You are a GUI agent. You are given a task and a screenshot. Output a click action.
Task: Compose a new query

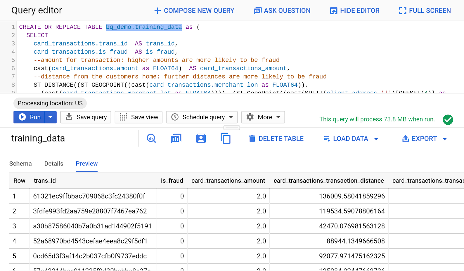[194, 11]
